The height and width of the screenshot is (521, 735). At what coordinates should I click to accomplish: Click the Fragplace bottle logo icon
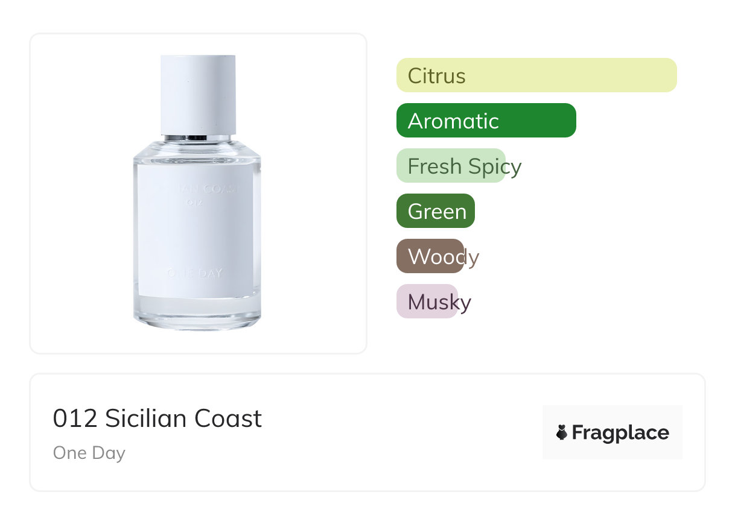click(x=562, y=432)
